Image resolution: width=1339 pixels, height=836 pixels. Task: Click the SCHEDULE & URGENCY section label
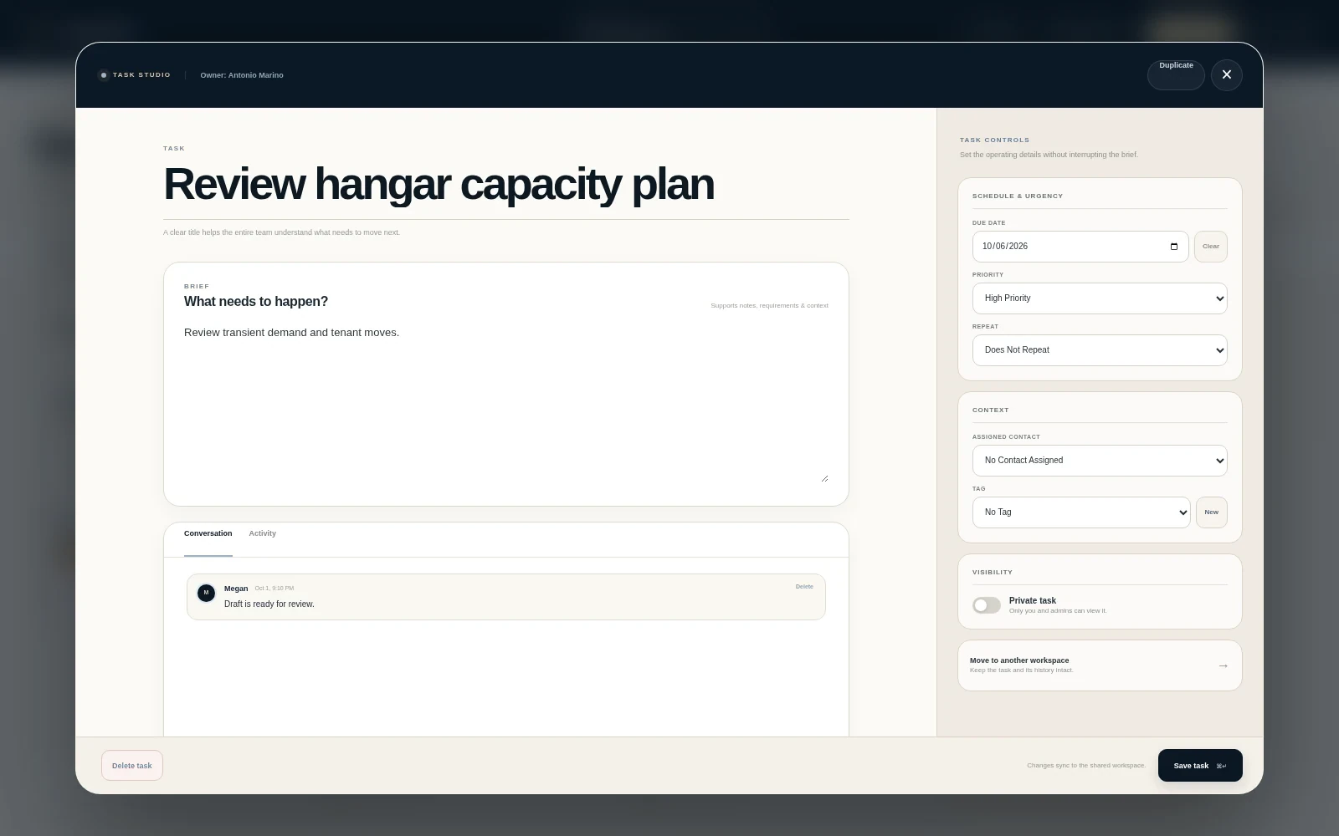[x=1018, y=196]
